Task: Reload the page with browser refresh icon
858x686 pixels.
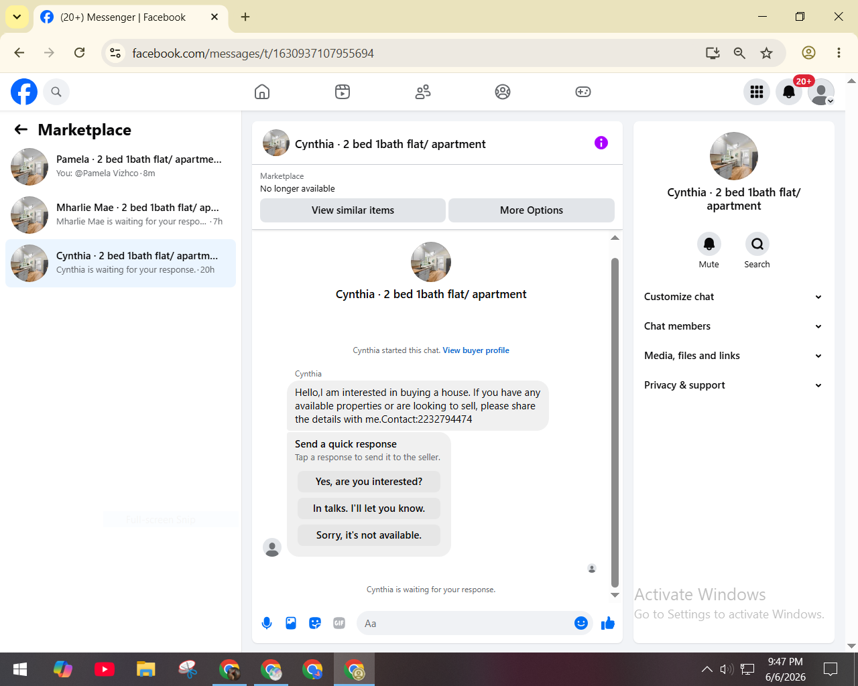Action: pos(79,53)
